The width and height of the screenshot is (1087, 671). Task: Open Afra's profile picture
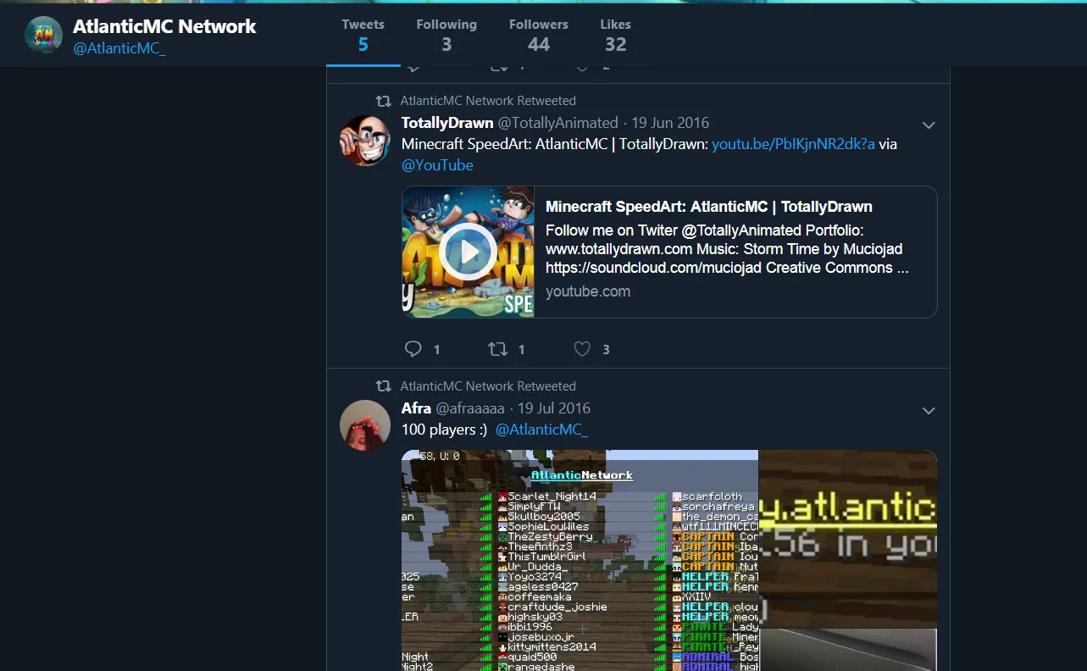coord(364,425)
